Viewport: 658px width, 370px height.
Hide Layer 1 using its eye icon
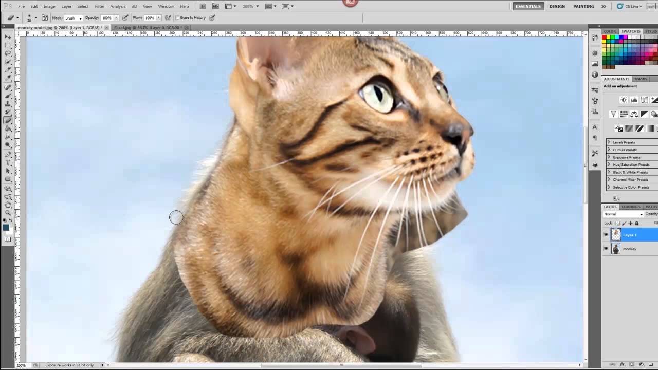[x=606, y=235]
